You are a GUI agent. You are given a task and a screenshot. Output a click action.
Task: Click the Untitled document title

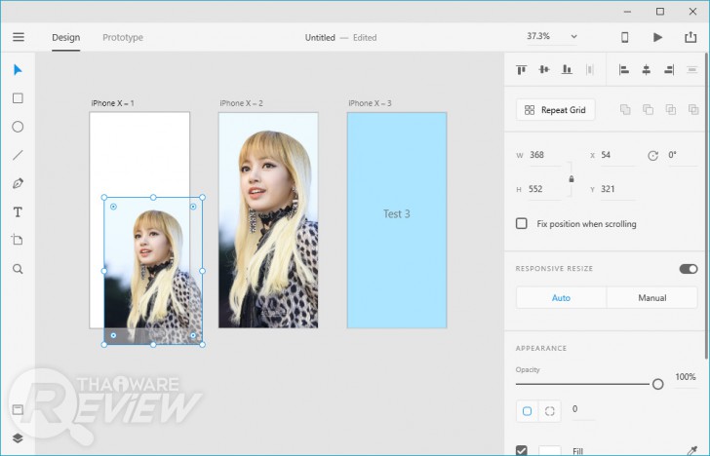pyautogui.click(x=320, y=38)
